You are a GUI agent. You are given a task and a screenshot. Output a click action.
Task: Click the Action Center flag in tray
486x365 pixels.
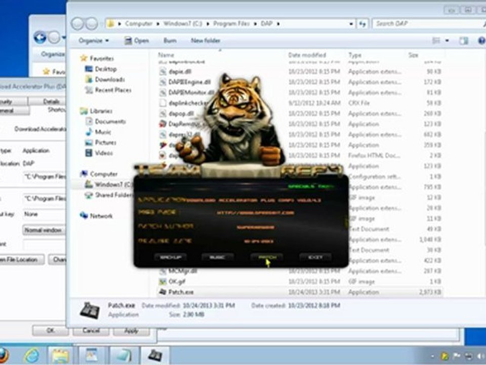coord(457,356)
